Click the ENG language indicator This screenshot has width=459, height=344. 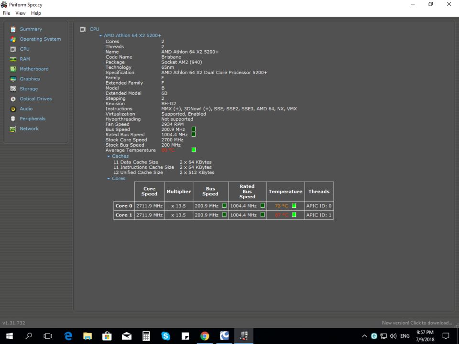pyautogui.click(x=405, y=336)
